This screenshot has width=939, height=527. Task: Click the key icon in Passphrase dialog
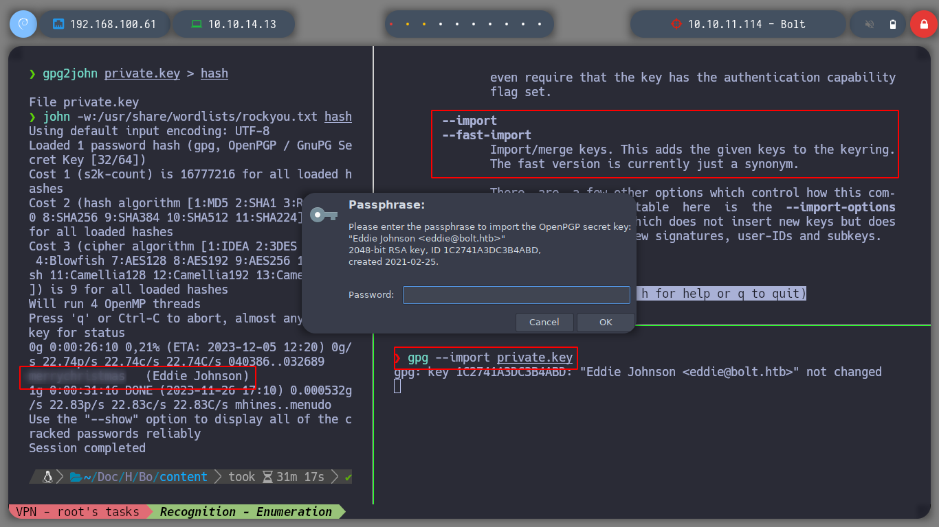tap(323, 215)
